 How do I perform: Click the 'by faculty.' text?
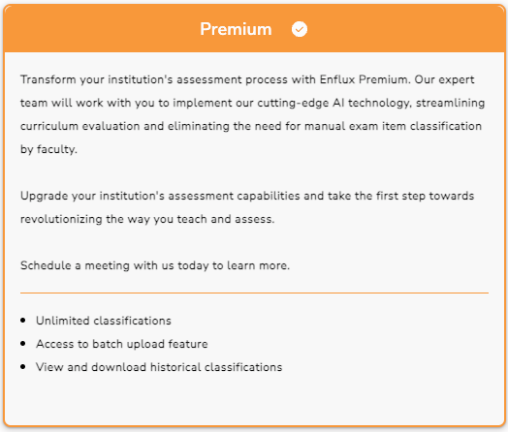[x=48, y=149]
